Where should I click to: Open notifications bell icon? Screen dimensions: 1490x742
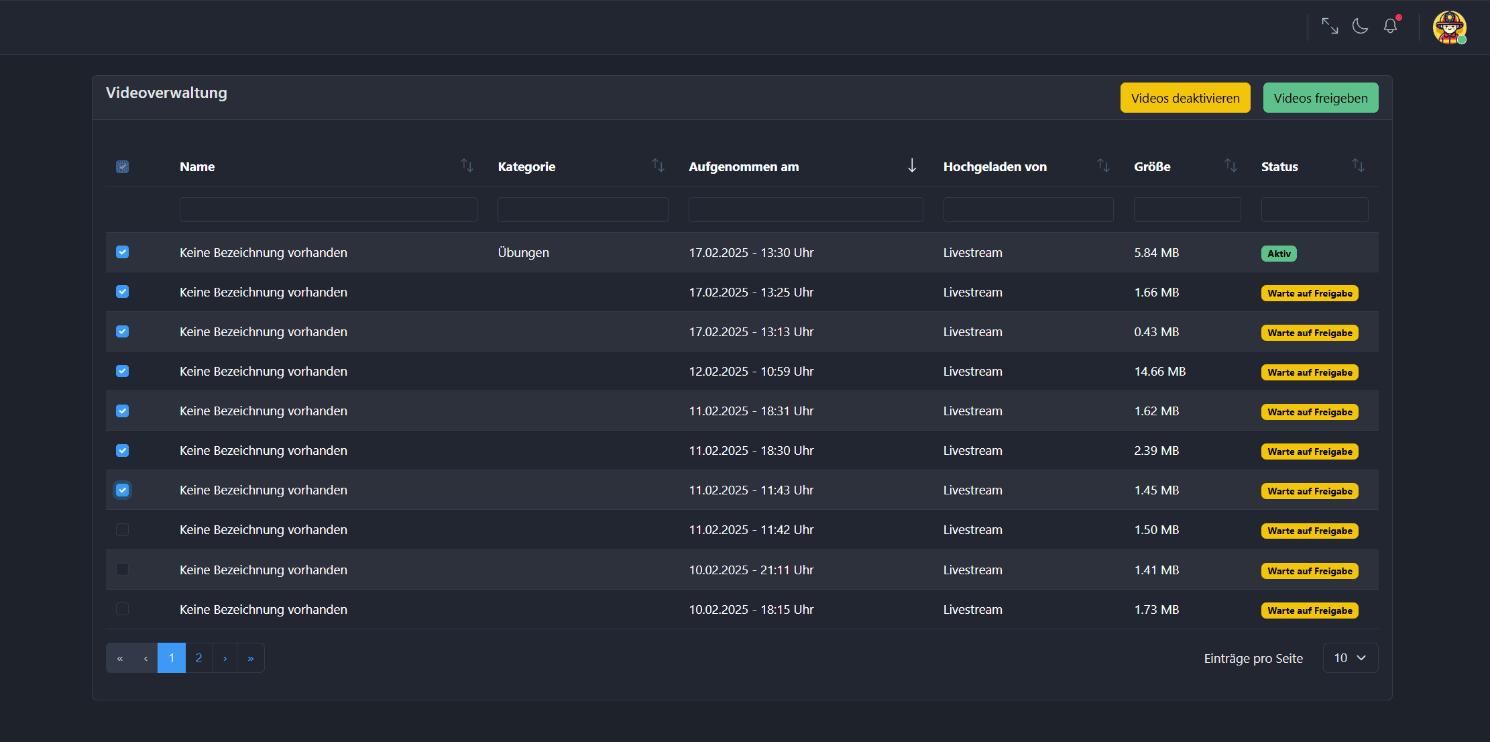pos(1391,26)
